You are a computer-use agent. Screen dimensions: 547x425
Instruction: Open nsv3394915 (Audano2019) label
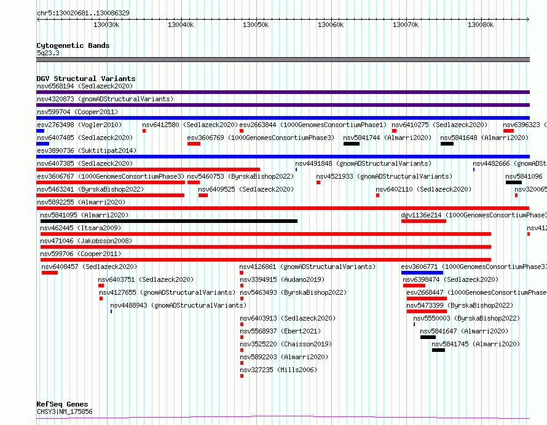point(282,279)
